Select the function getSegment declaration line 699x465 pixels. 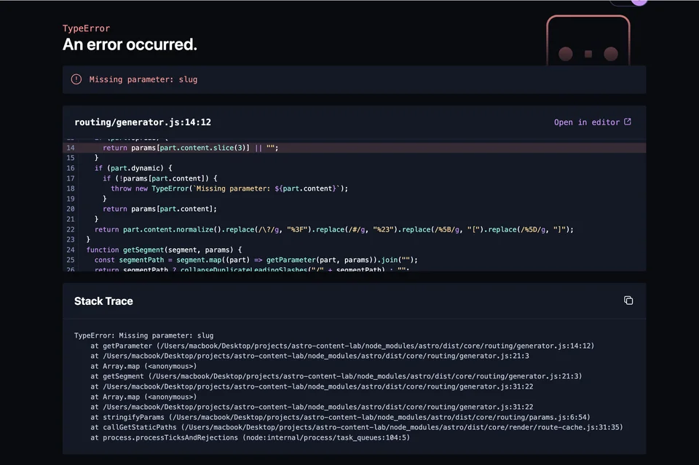(164, 250)
